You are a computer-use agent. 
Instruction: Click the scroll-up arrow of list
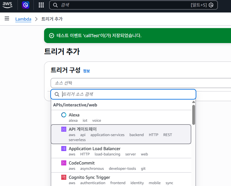(x=193, y=102)
